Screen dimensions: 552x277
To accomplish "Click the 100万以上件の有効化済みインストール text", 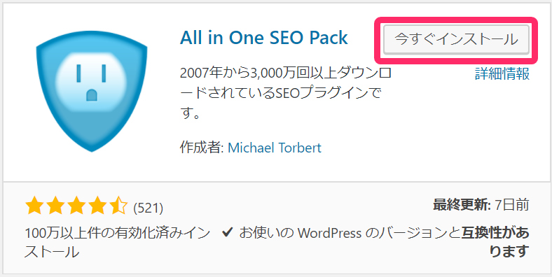I will pos(118,243).
